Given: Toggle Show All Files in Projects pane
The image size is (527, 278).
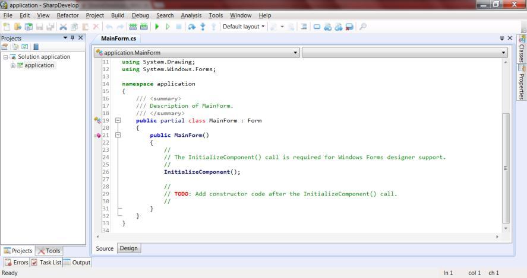Looking at the screenshot, I should (x=15, y=47).
